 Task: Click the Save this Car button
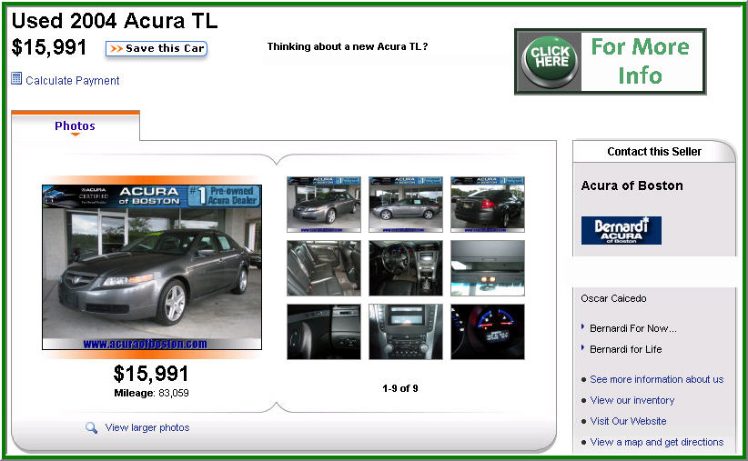pyautogui.click(x=157, y=48)
